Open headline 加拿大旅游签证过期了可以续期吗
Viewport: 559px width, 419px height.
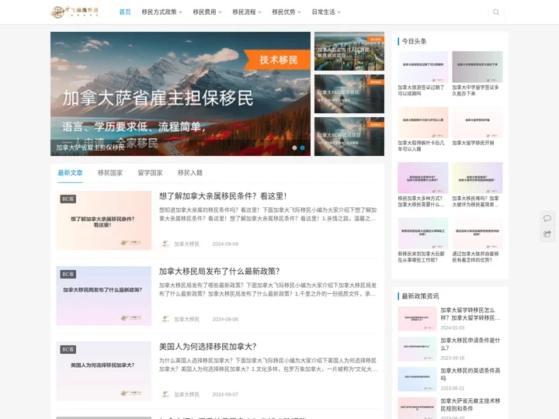421,91
